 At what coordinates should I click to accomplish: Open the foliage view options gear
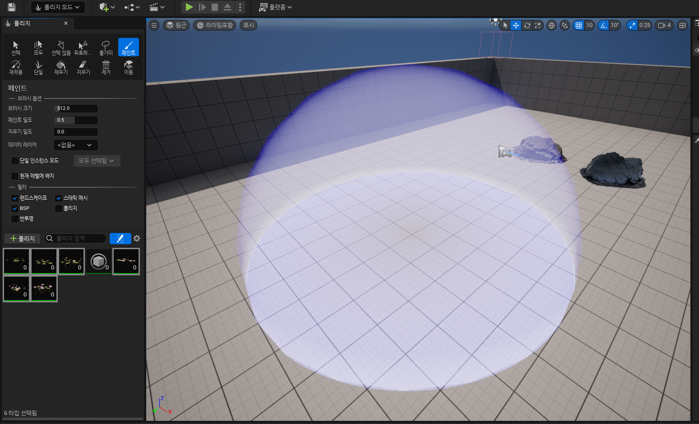137,238
